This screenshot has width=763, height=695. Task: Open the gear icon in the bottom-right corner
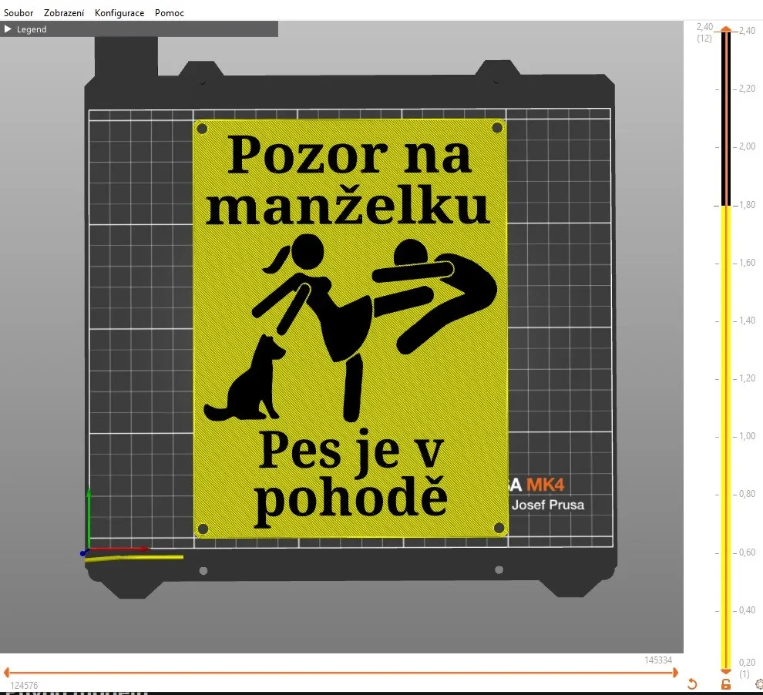click(758, 686)
